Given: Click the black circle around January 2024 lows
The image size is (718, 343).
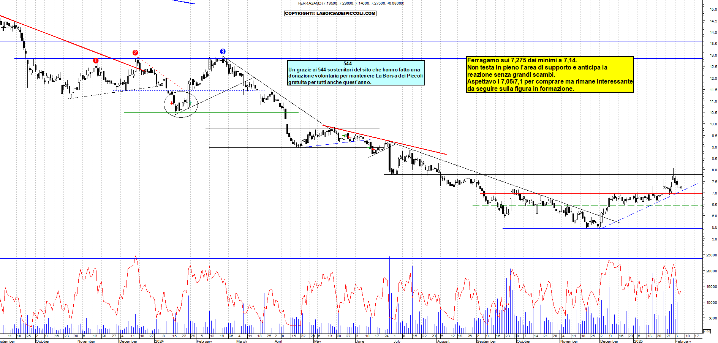Looking at the screenshot, I should 181,104.
